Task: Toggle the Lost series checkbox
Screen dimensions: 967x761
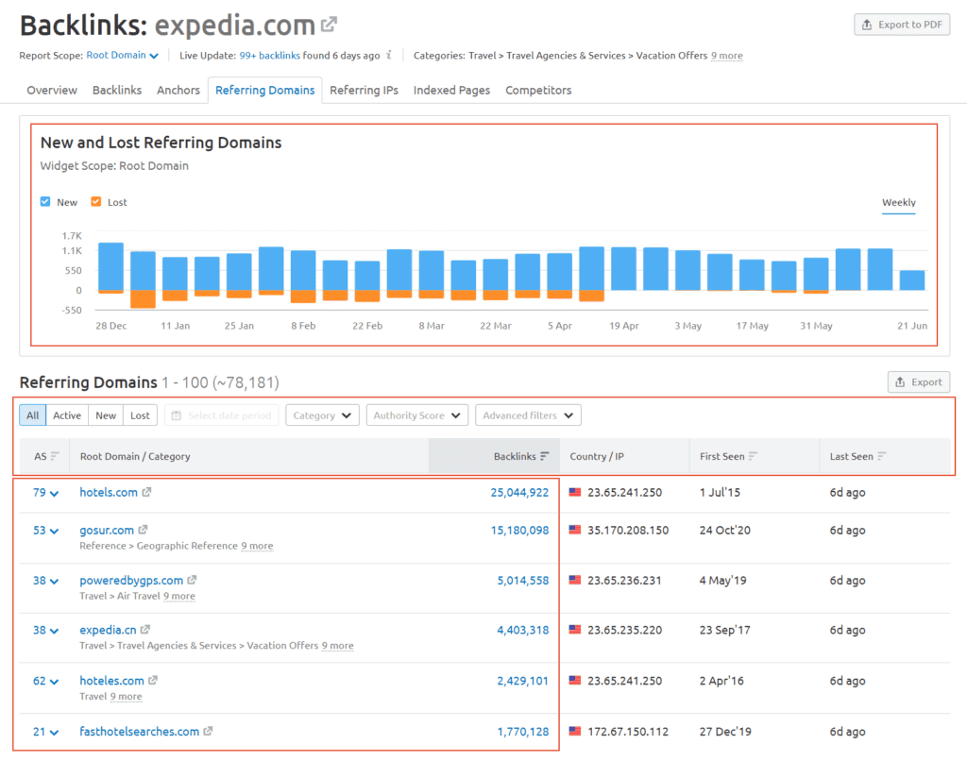Action: coord(95,202)
